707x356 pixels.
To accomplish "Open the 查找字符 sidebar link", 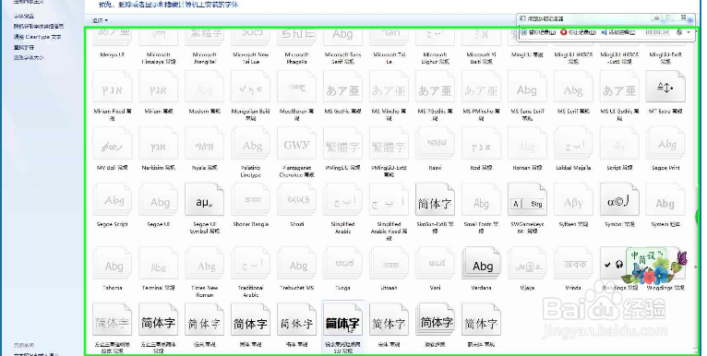I will pos(24,47).
